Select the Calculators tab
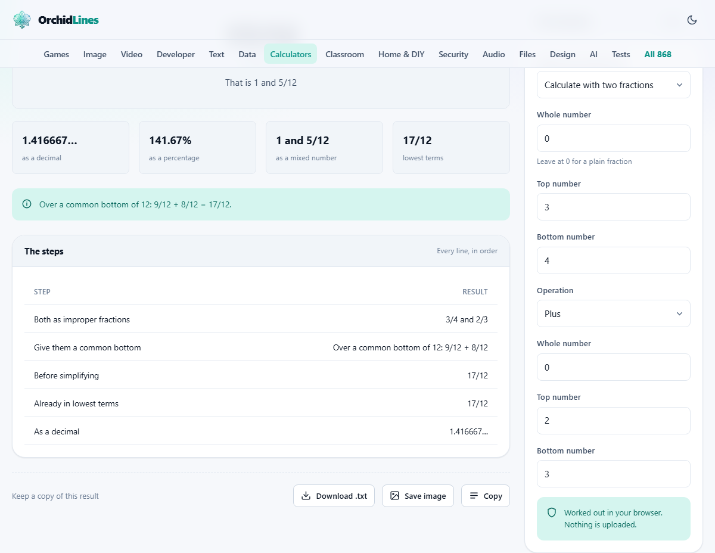This screenshot has height=553, width=715. tap(291, 54)
